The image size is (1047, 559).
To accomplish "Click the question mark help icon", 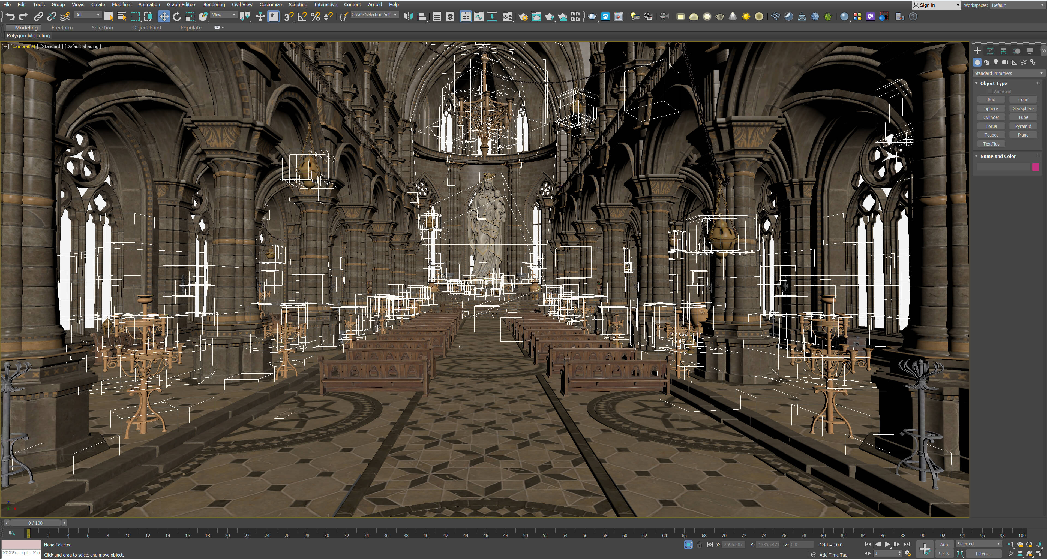I will click(x=913, y=17).
